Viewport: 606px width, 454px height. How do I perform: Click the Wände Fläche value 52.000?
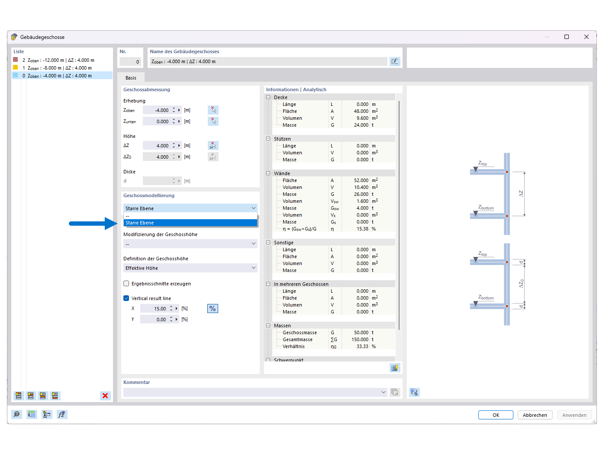[361, 180]
